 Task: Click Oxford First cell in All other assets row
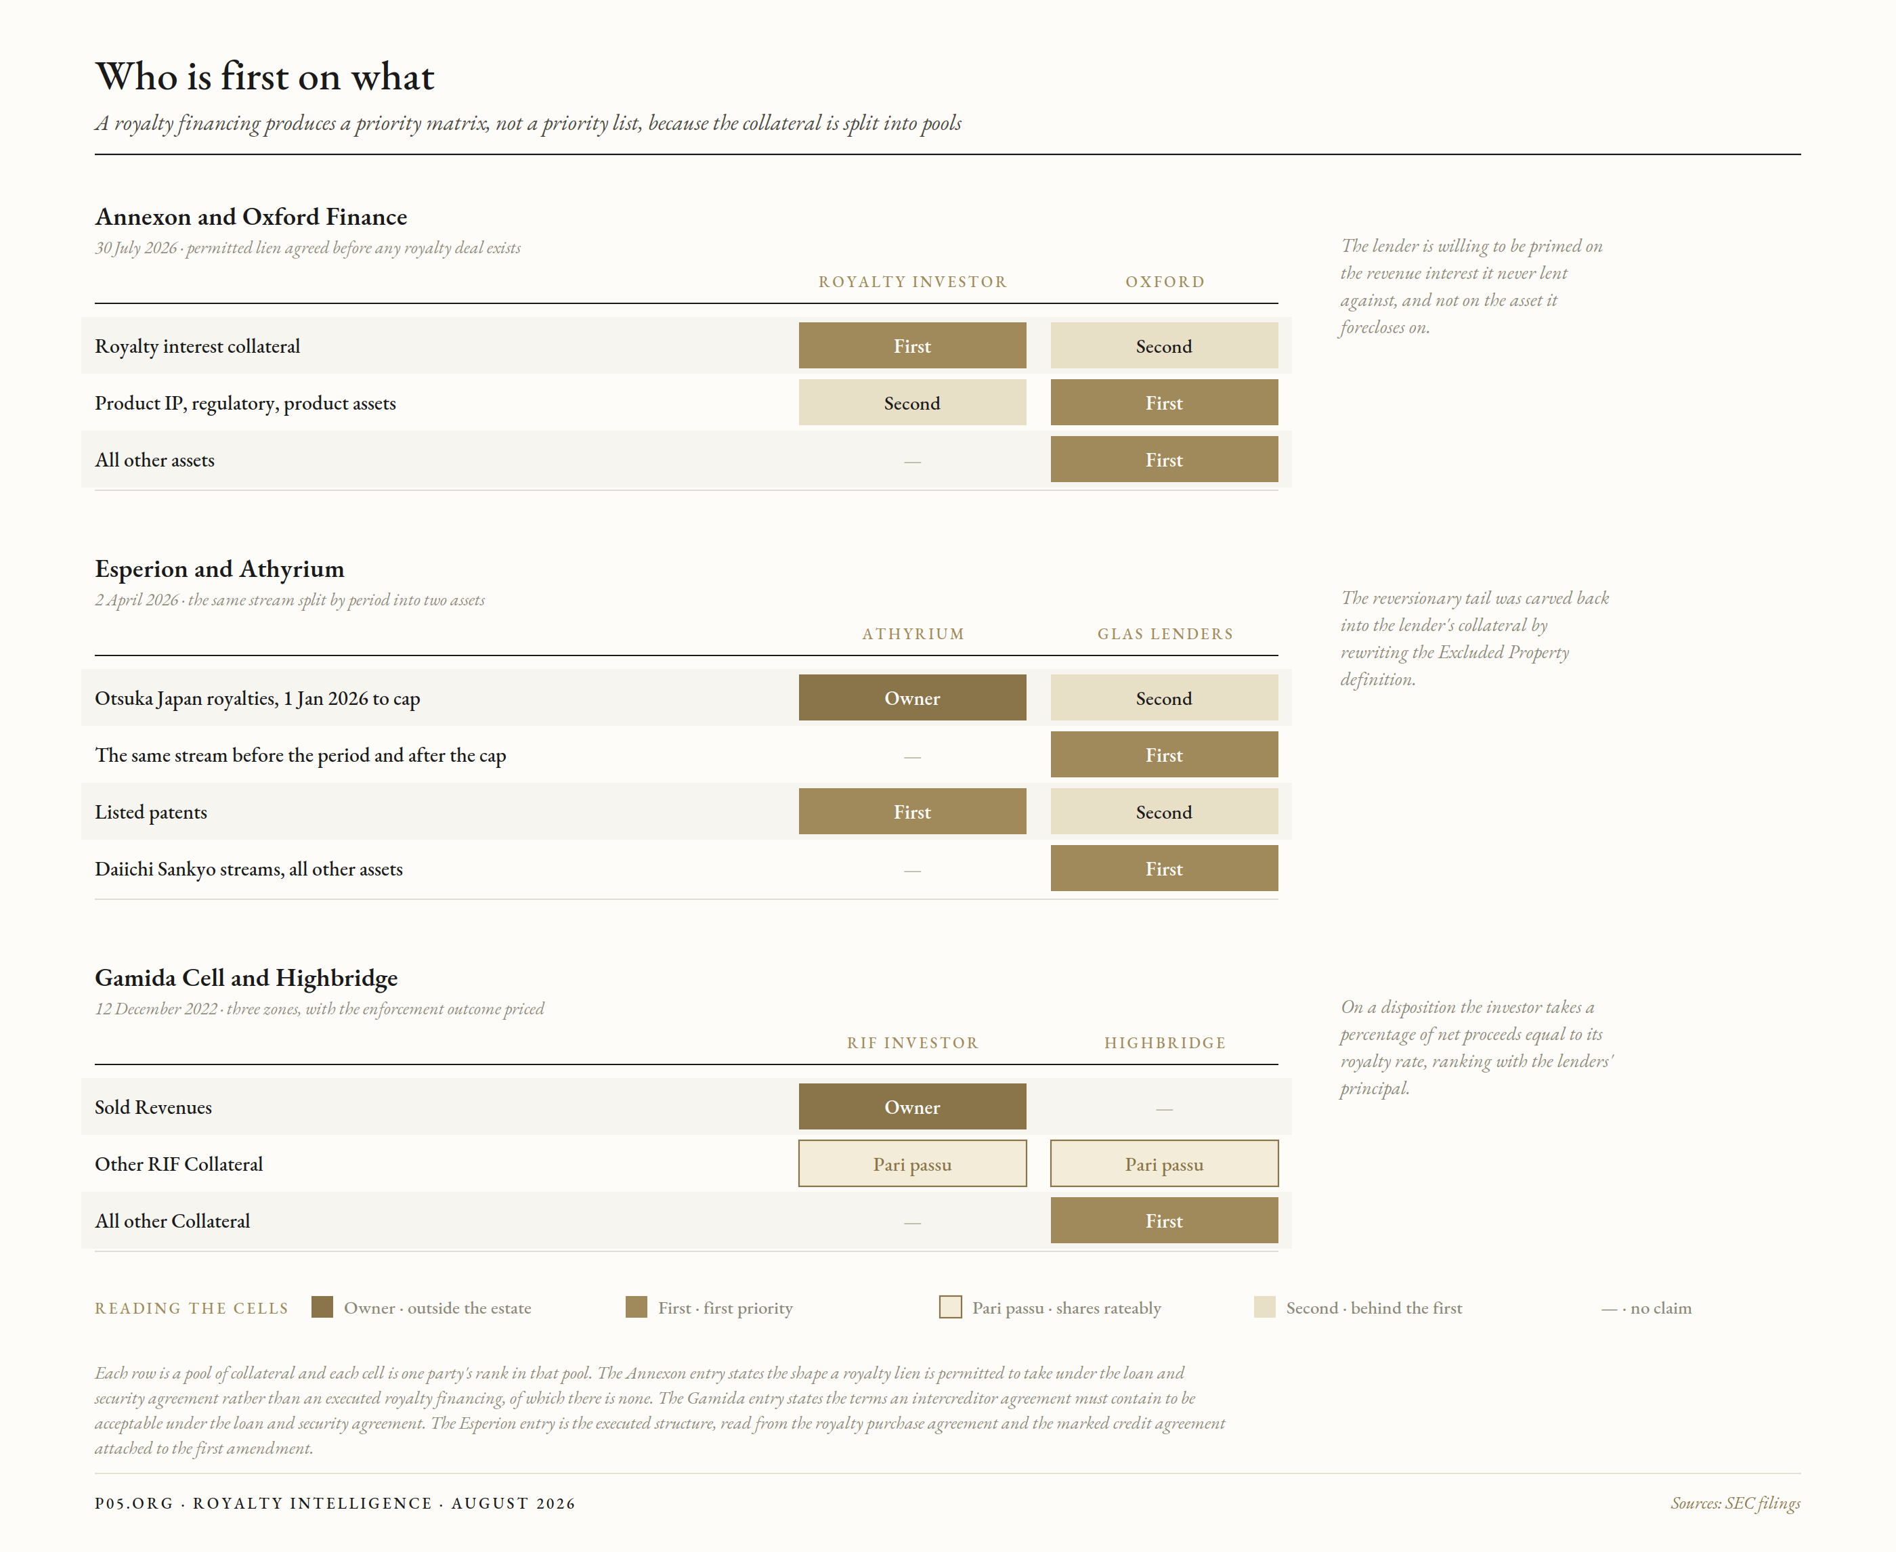click(x=1164, y=460)
